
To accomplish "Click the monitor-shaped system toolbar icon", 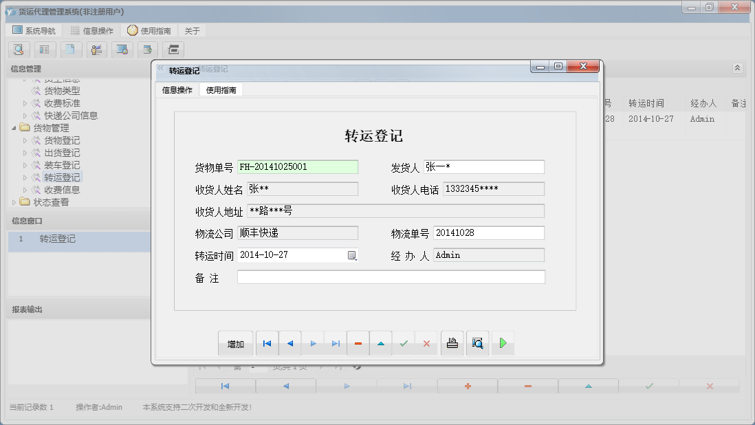I will [122, 50].
